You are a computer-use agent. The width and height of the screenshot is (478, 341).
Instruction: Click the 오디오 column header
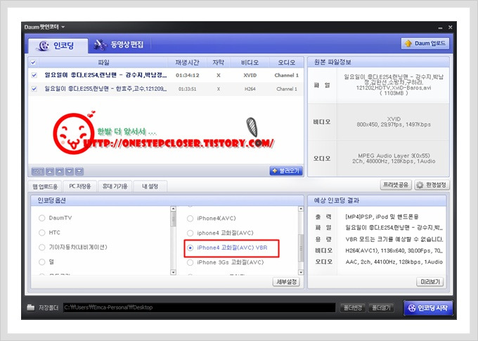point(287,63)
